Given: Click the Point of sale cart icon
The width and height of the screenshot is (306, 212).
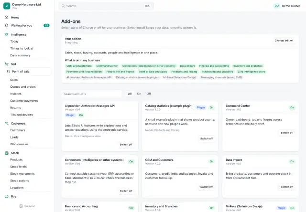Looking at the screenshot, I should point(8,72).
